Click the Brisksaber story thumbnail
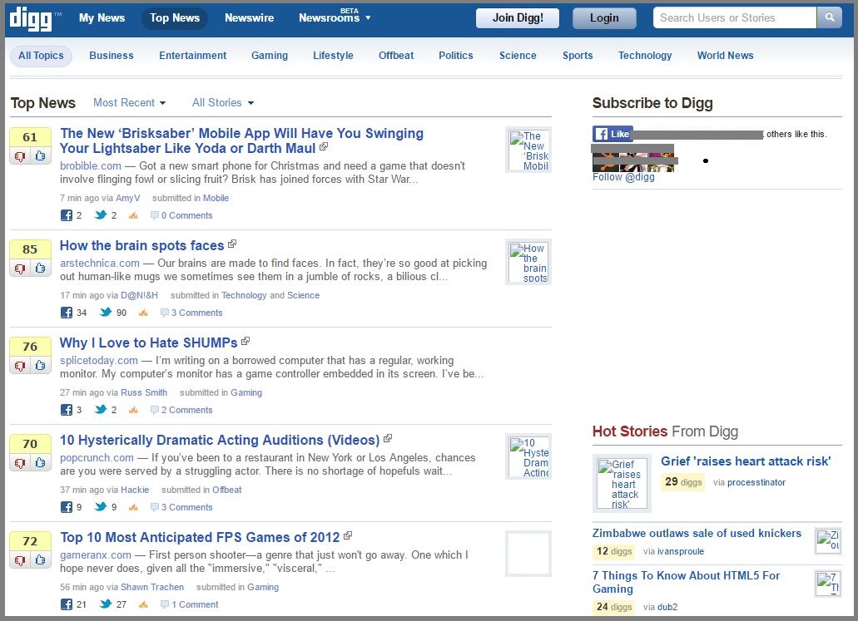Viewport: 858px width, 621px height. tap(528, 150)
